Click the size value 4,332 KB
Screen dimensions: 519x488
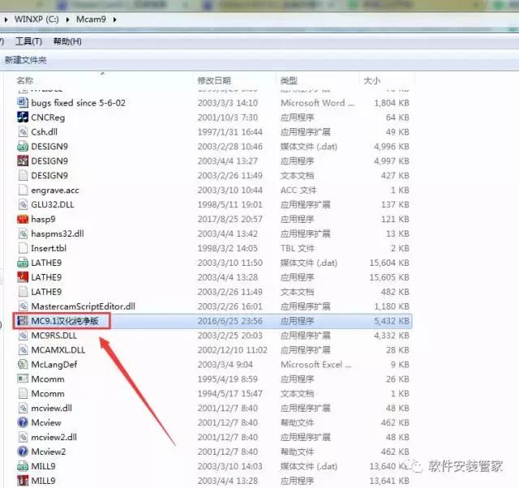coord(392,336)
